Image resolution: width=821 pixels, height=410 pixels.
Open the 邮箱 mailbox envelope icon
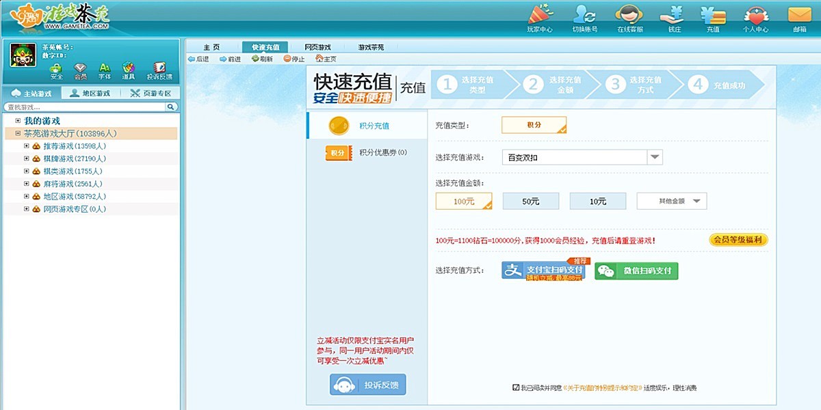[799, 15]
